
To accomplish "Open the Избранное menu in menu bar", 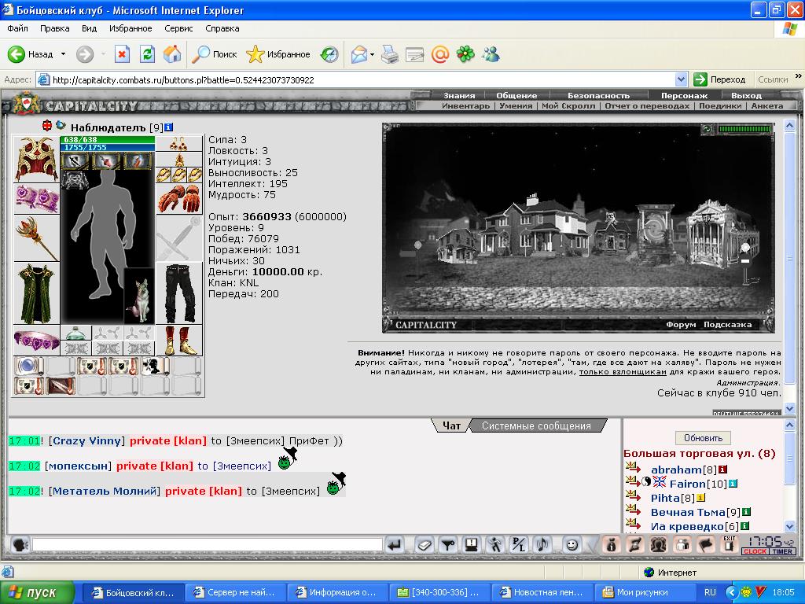I will point(130,28).
